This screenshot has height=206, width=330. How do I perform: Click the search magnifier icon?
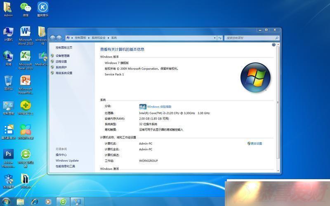277,38
